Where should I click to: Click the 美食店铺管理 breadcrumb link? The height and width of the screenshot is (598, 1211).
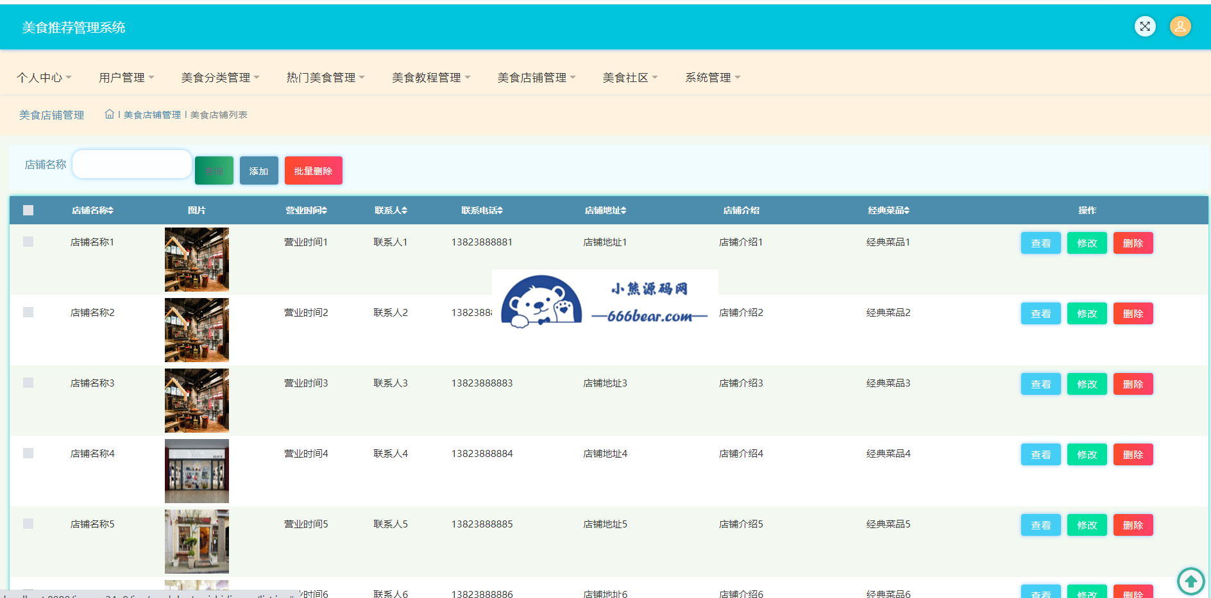(152, 115)
